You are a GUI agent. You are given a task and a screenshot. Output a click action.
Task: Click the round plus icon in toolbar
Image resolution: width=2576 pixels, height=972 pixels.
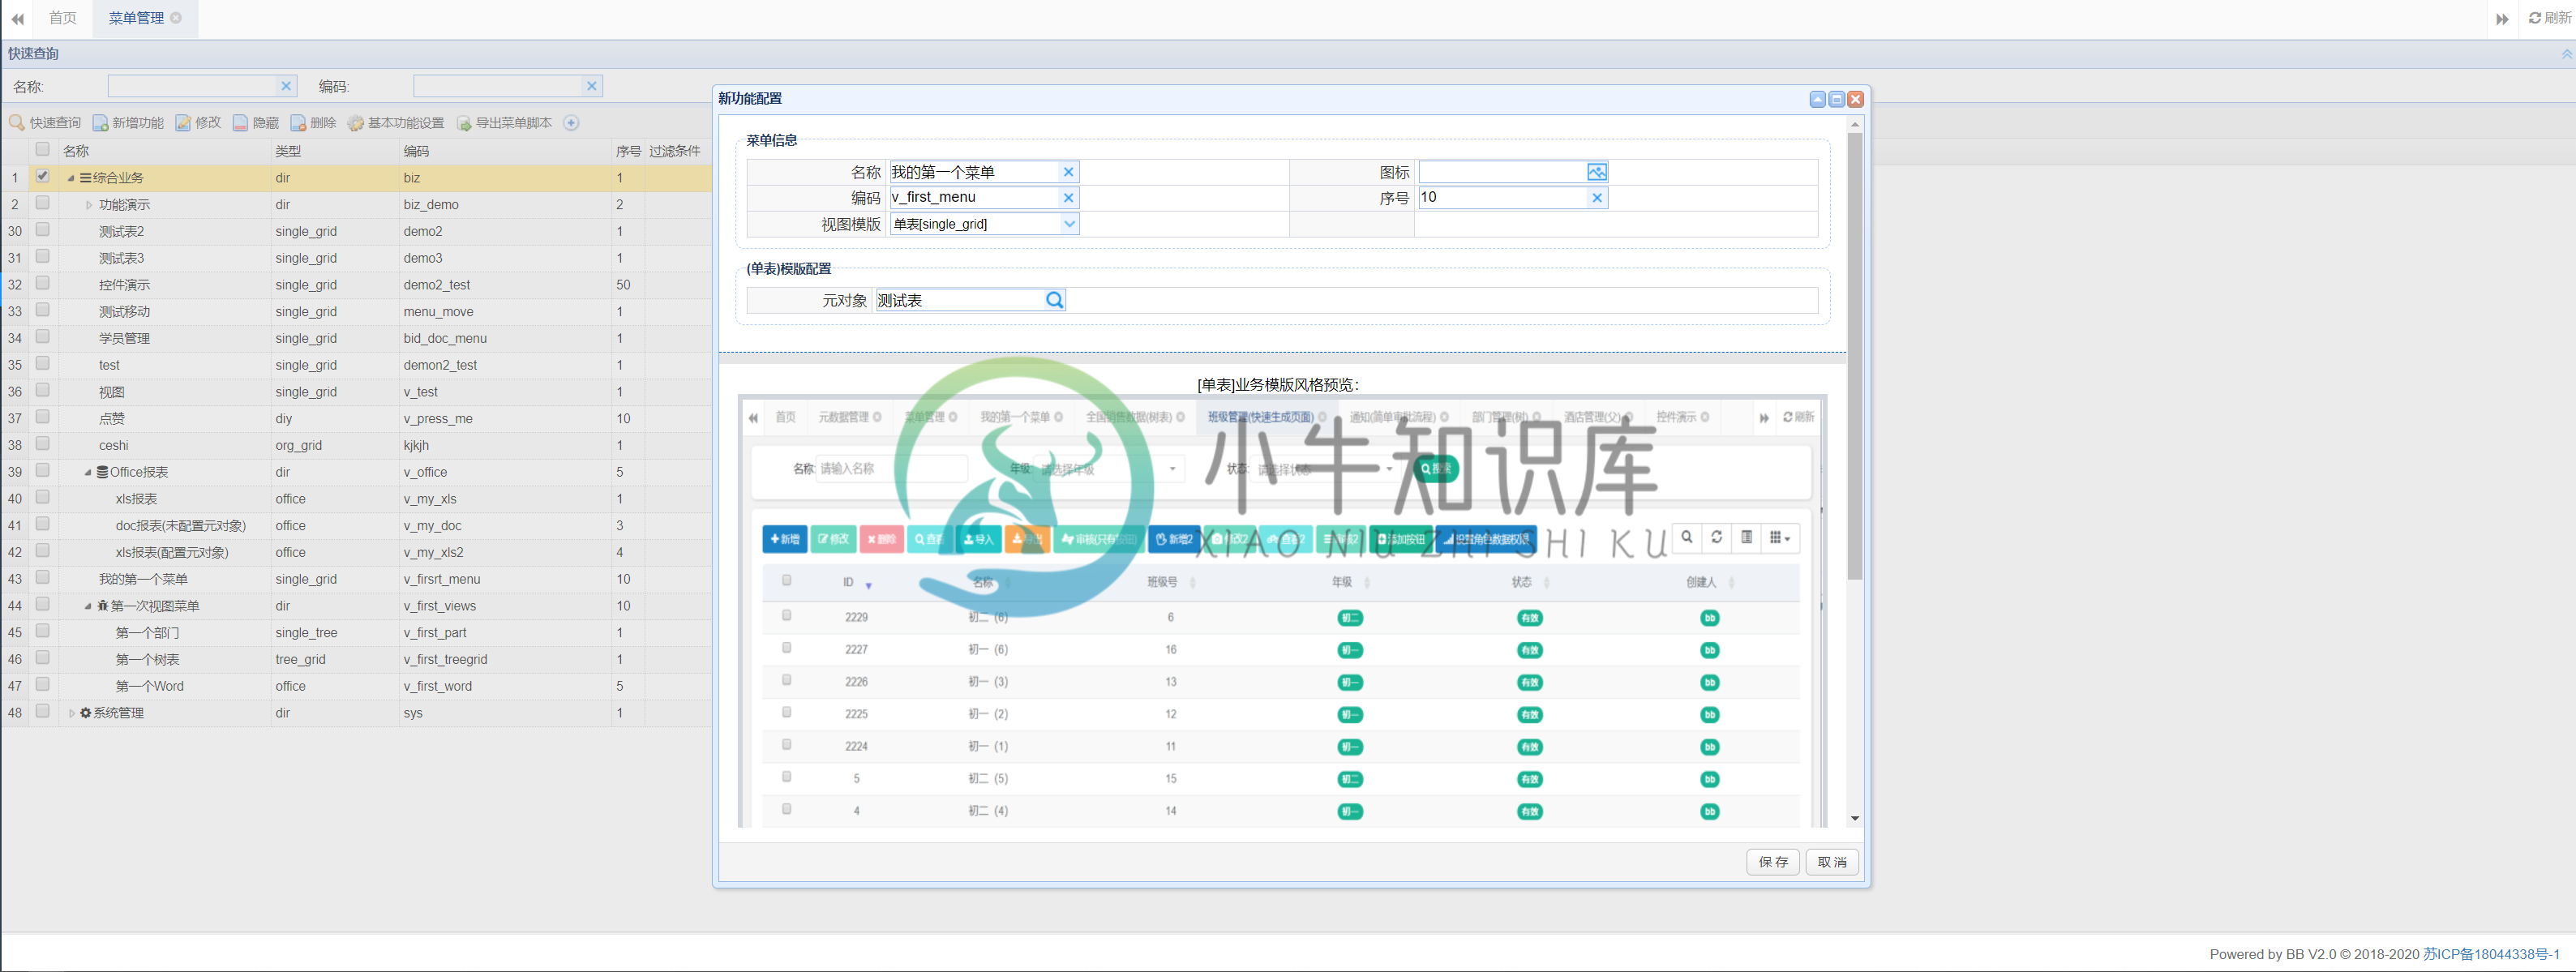point(571,123)
